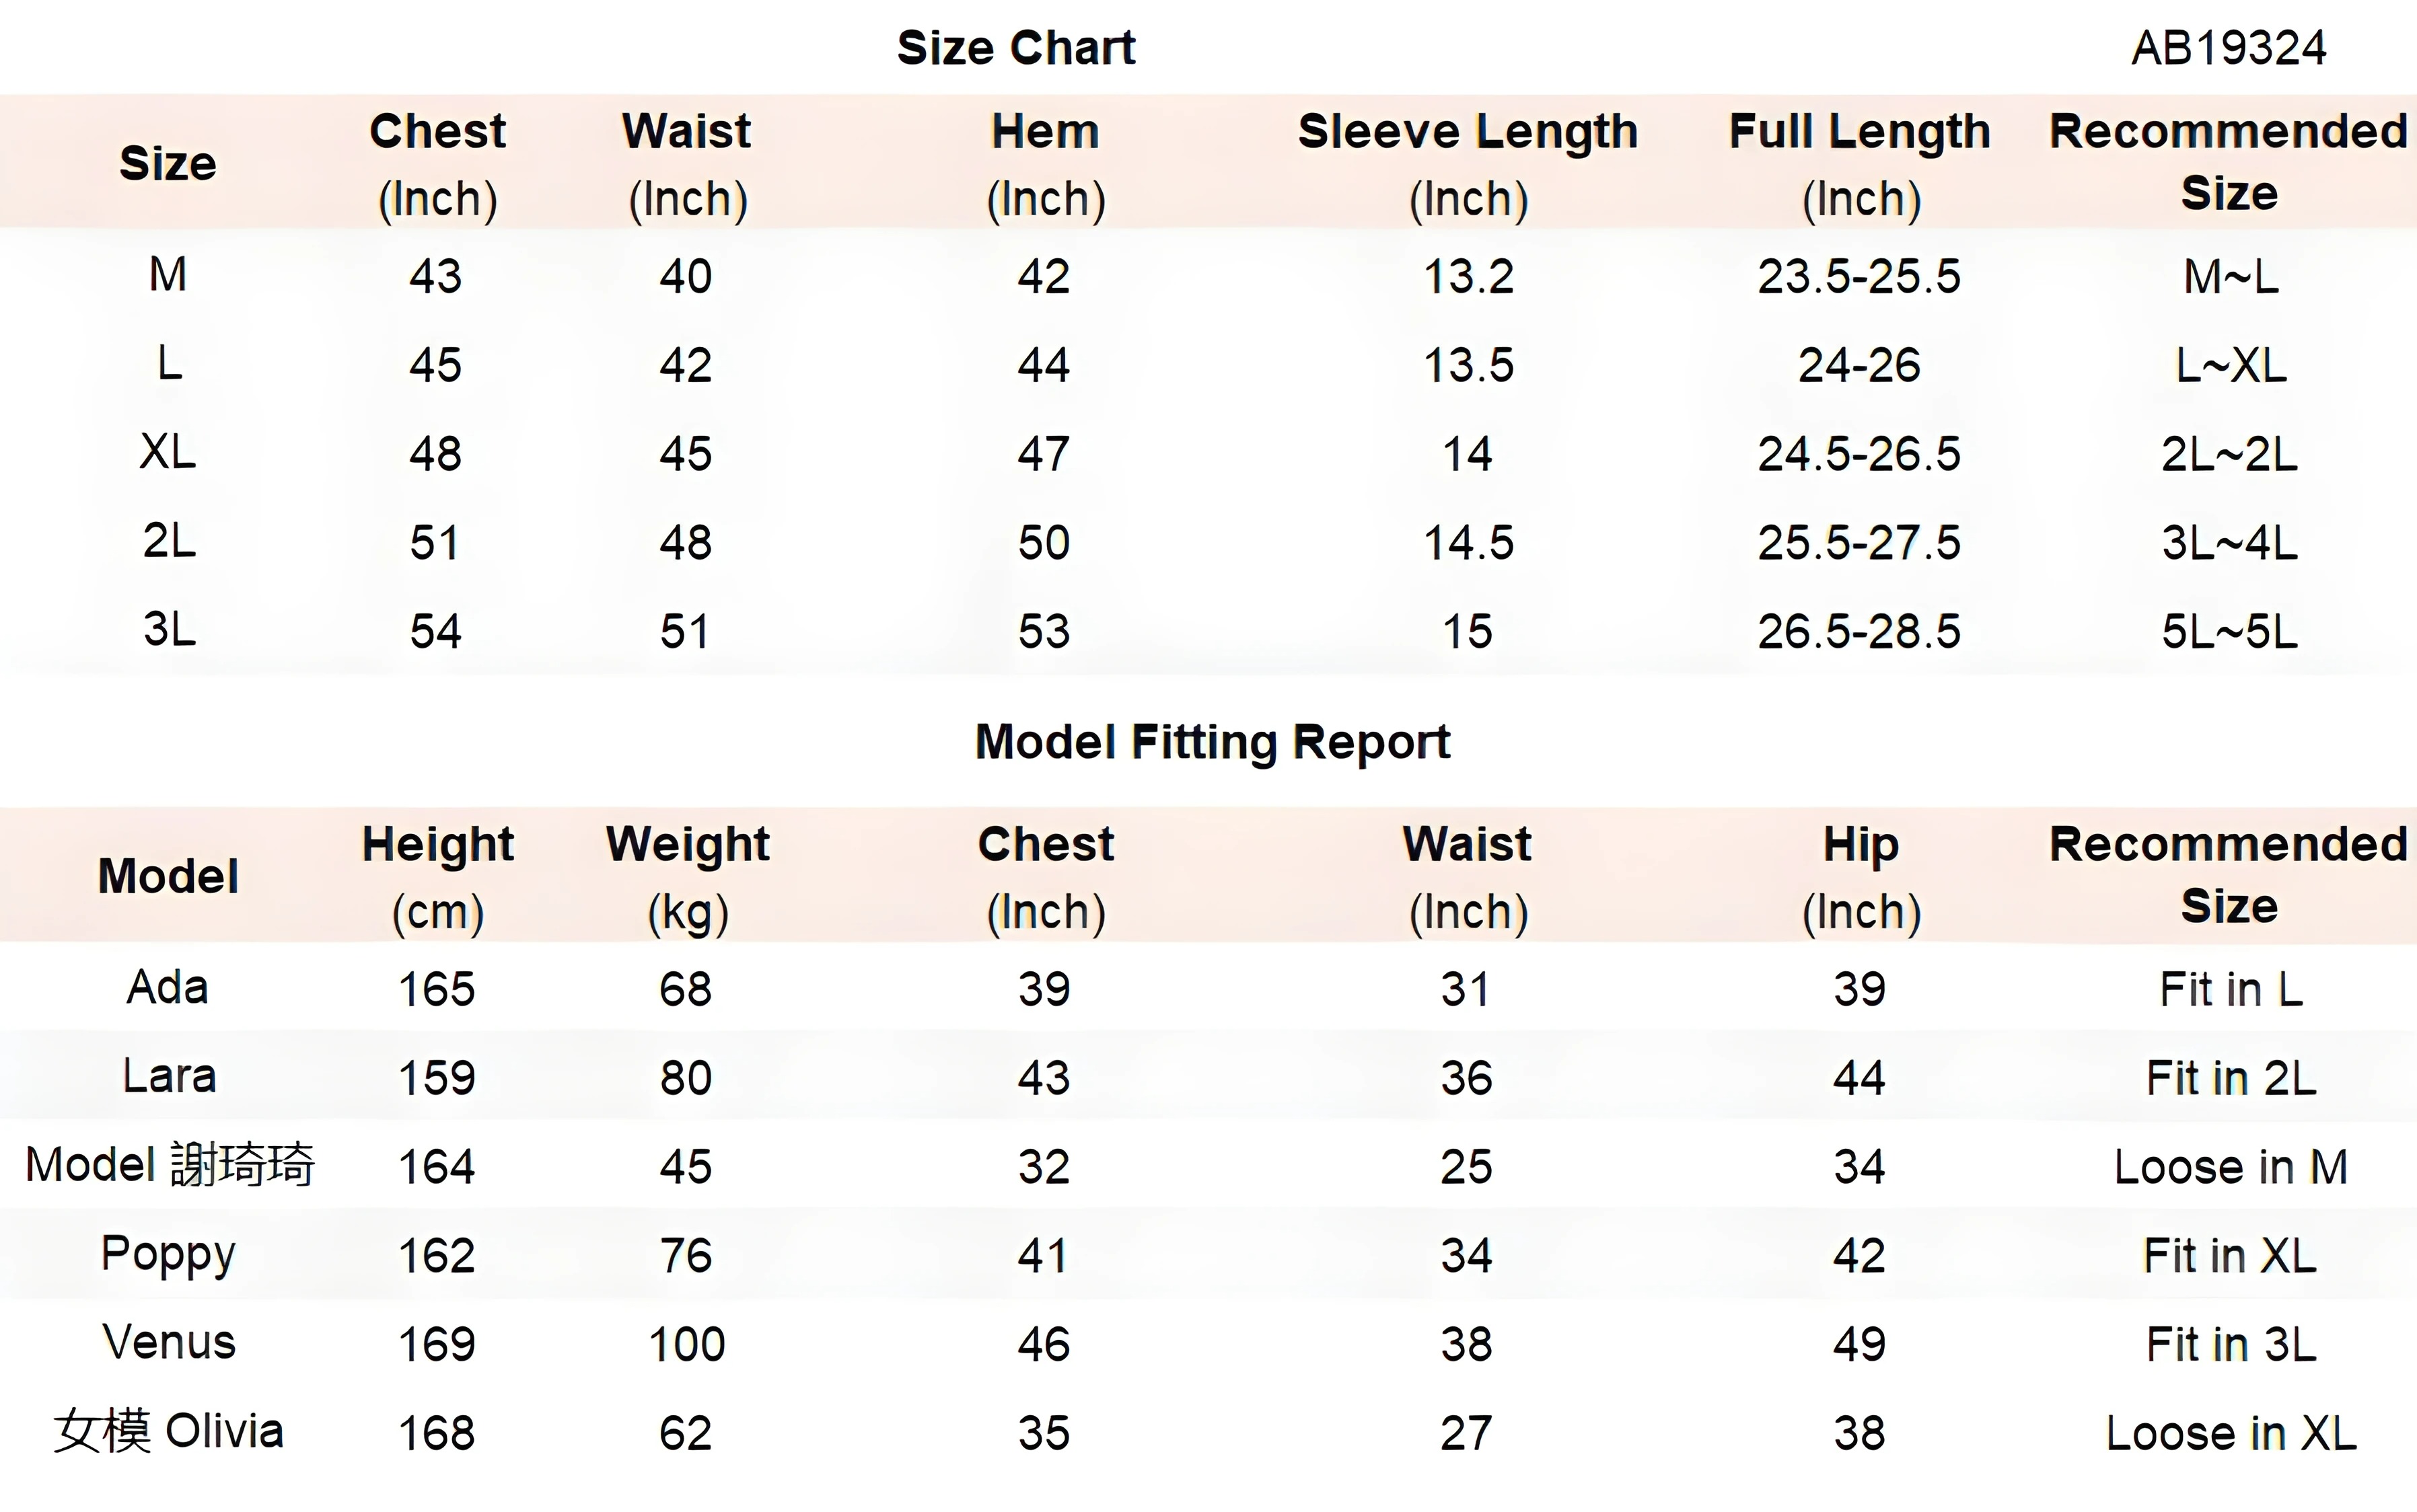Select the 13.2 sleeve length value
The width and height of the screenshot is (2417, 1512).
pyautogui.click(x=1468, y=277)
